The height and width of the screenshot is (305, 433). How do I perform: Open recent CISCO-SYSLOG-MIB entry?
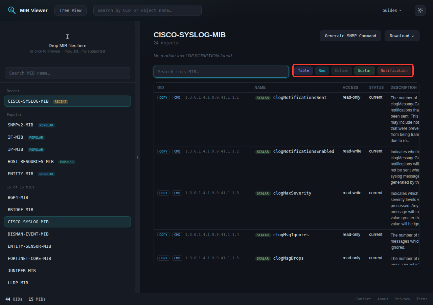pos(67,101)
